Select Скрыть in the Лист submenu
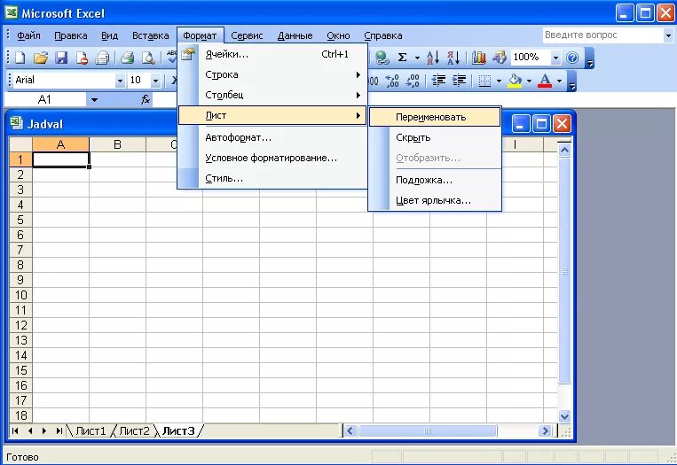Image resolution: width=677 pixels, height=465 pixels. (435, 137)
